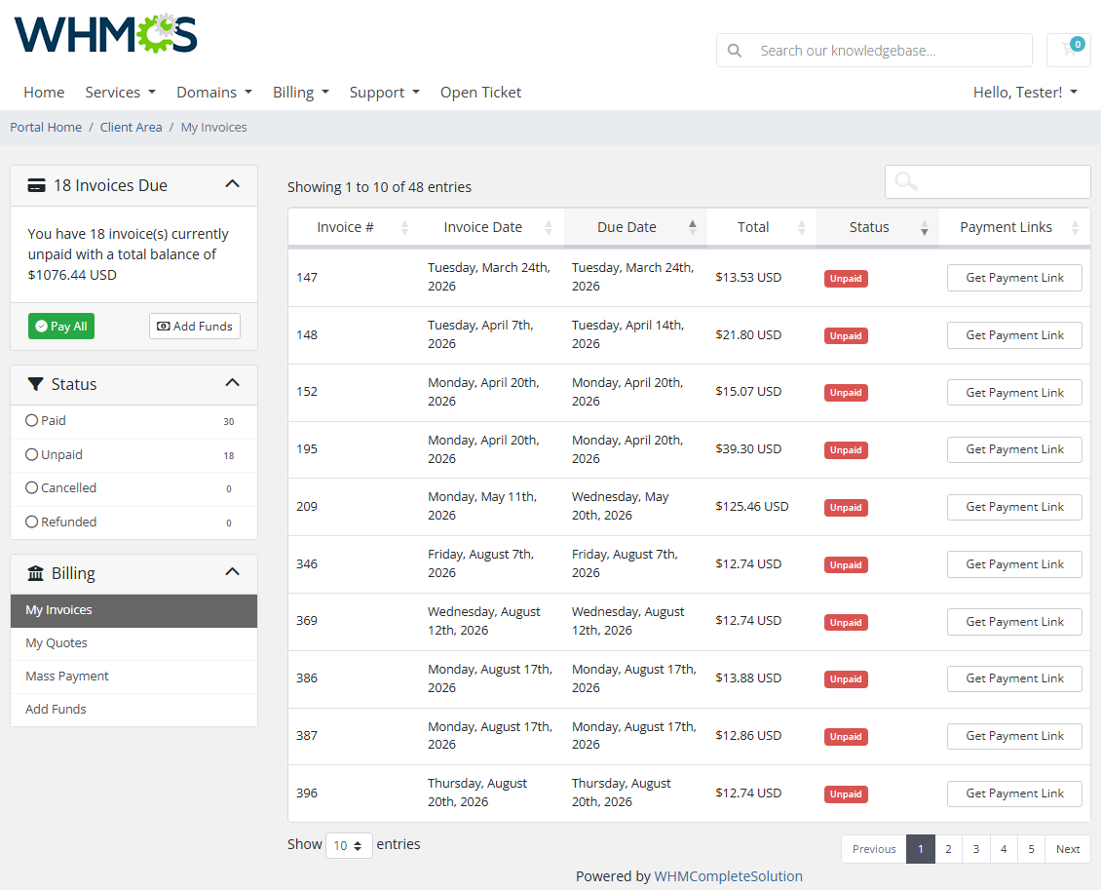Open the shopping cart icon

click(1069, 49)
